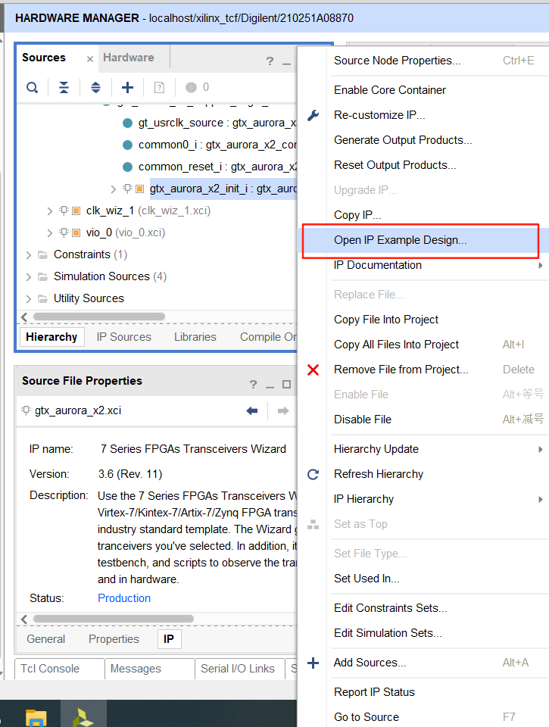
Task: Maximize the Source File Properties panel
Action: pyautogui.click(x=286, y=385)
